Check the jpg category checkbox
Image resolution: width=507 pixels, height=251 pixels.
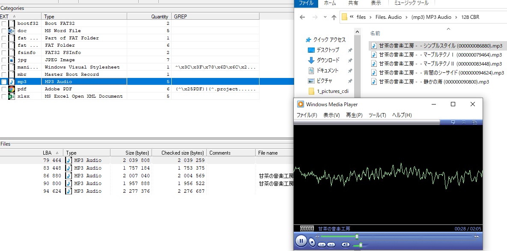click(x=4, y=60)
